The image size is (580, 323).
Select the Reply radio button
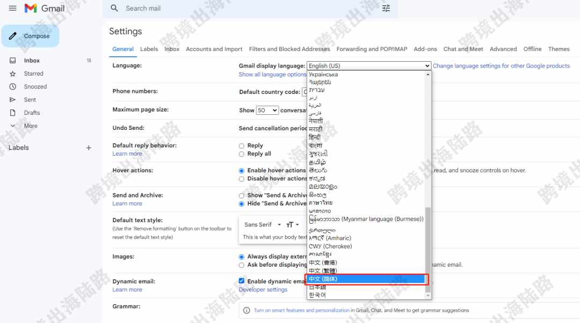click(x=242, y=145)
